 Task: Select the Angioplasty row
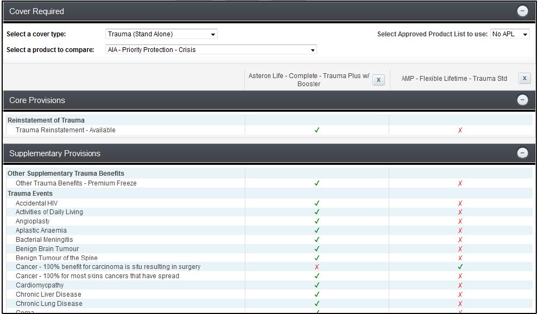coord(269,221)
